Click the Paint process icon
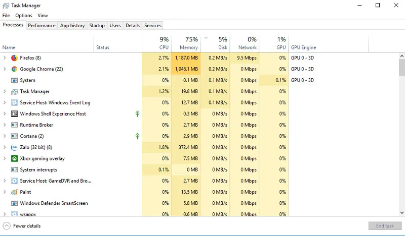Image resolution: width=405 pixels, height=236 pixels. [x=14, y=192]
